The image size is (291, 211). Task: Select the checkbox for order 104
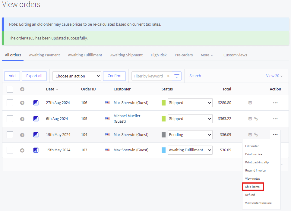pyautogui.click(x=10, y=135)
